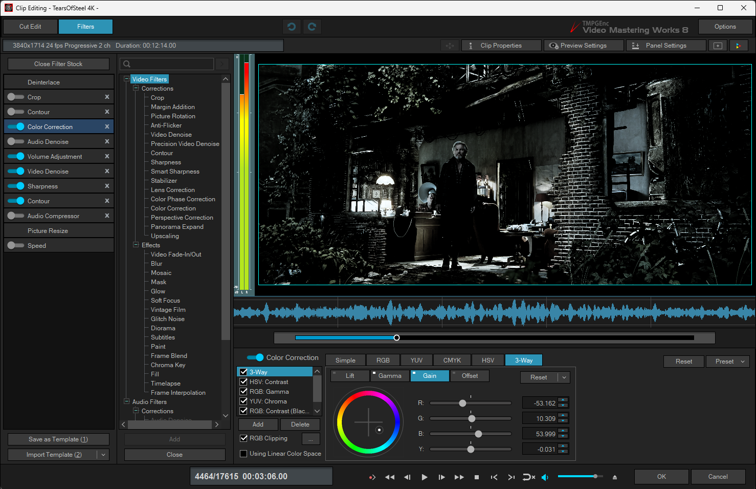
Task: Open the Import Template dropdown arrow
Action: click(x=103, y=455)
